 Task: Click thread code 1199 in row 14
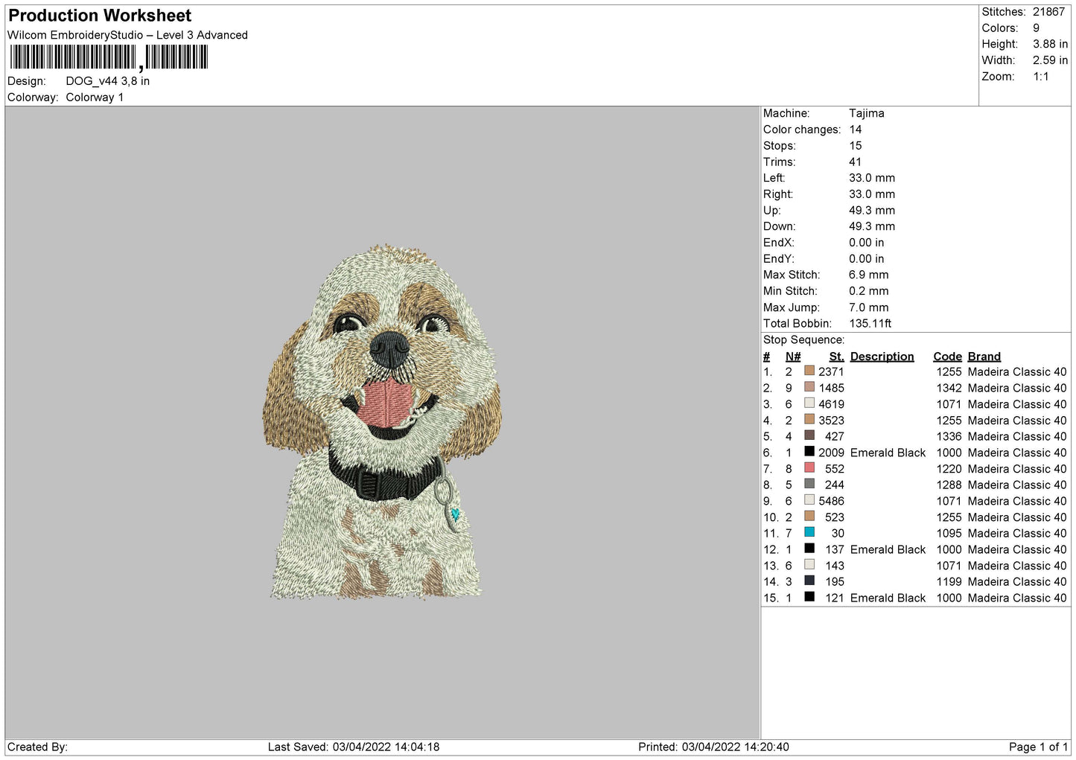tap(949, 581)
